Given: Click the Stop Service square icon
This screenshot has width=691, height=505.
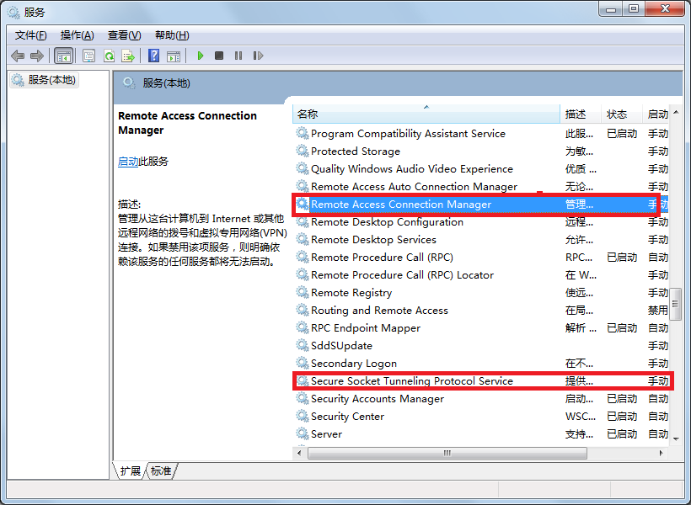Looking at the screenshot, I should [219, 56].
